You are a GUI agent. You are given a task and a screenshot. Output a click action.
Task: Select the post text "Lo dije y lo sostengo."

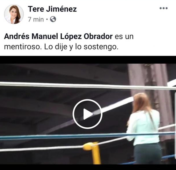pyautogui.click(x=81, y=47)
